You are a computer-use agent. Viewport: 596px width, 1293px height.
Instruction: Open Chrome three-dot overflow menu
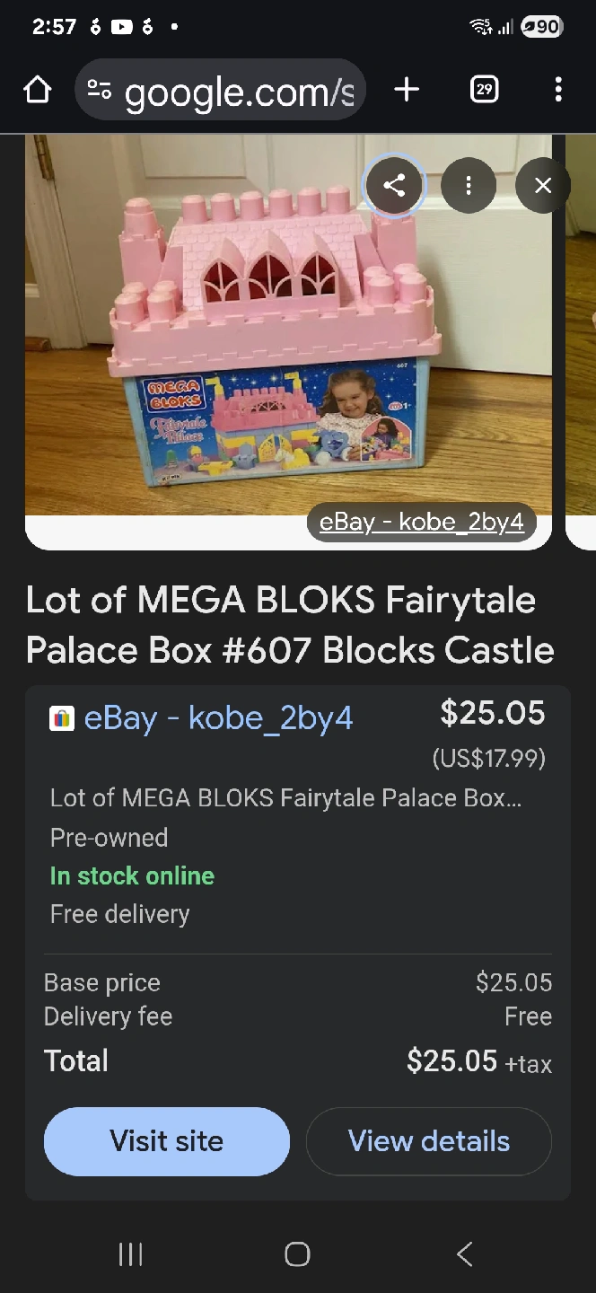(x=558, y=90)
